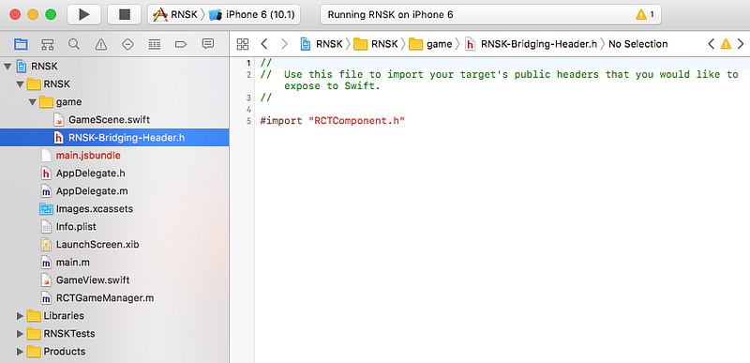Choose iPhone 6 (10.1) destination
Viewport: 750px width, 363px height.
coord(252,15)
